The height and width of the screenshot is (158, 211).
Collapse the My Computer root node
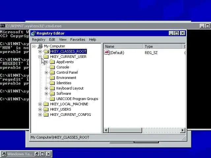34,46
